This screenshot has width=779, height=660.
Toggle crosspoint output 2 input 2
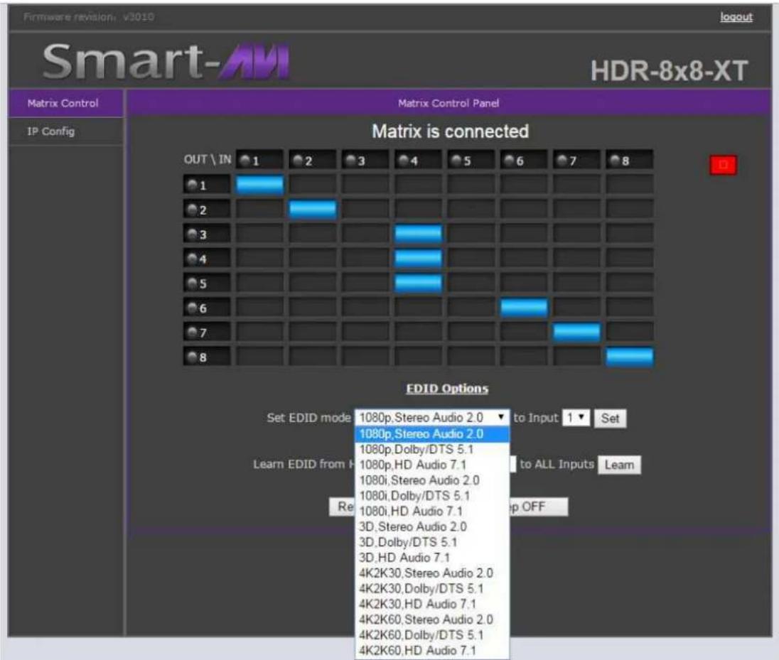(313, 210)
